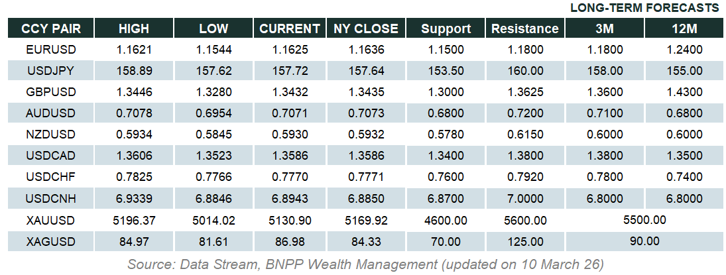
Task: Select the XAUUSD gold row label
Action: (51, 220)
